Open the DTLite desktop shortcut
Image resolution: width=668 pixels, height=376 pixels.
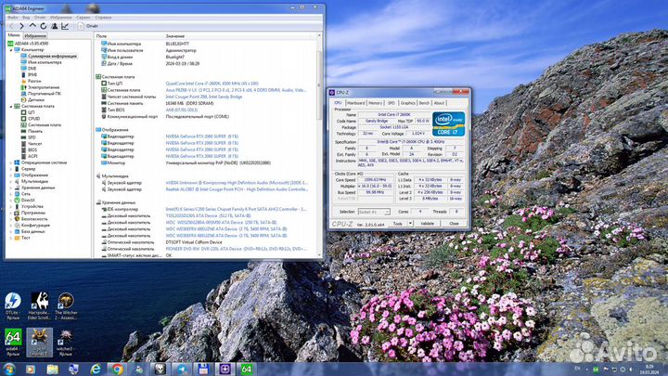click(x=13, y=306)
